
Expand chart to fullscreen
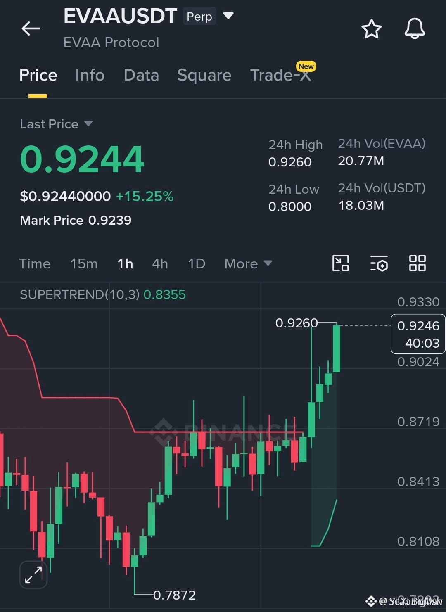click(33, 574)
